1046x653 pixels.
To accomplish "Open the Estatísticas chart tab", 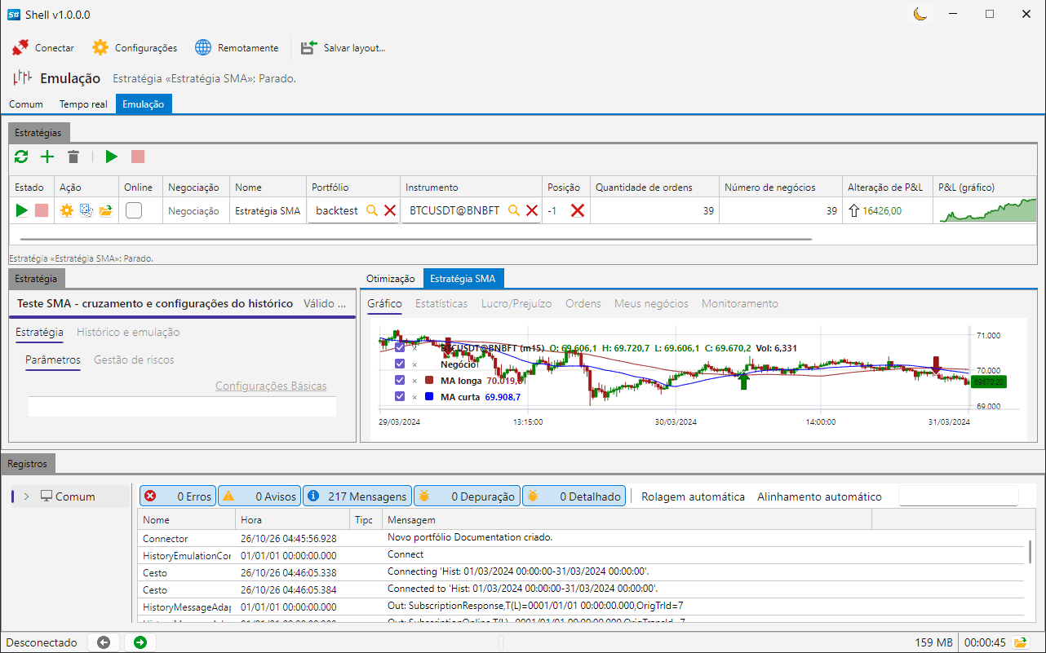I will (x=441, y=303).
